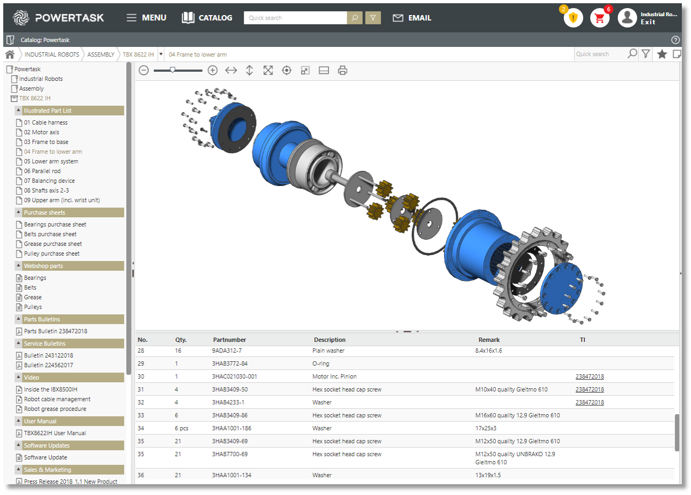Click the zoom in plus icon
The height and width of the screenshot is (495, 691).
(212, 70)
